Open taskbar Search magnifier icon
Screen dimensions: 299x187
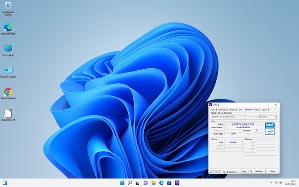[130, 182]
